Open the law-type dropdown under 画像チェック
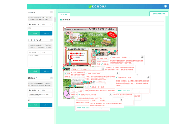This screenshot has height=128, width=196. [x=34, y=90]
